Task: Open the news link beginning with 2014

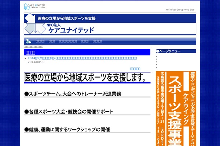Action: click(82, 58)
